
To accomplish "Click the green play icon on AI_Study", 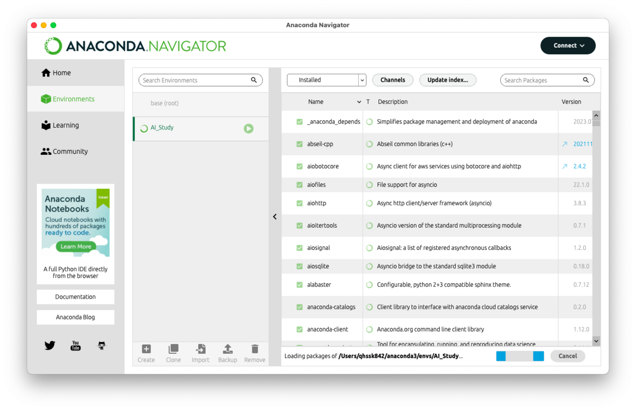I will coord(249,128).
